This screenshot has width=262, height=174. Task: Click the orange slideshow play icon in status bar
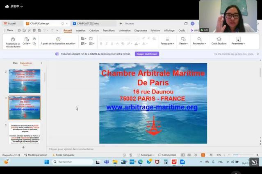point(203,155)
